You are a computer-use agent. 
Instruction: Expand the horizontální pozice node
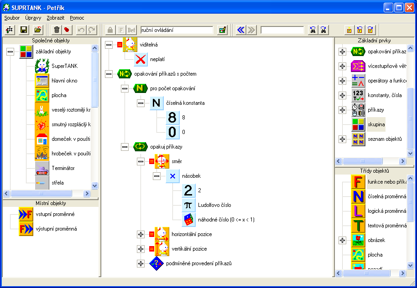[x=141, y=234]
